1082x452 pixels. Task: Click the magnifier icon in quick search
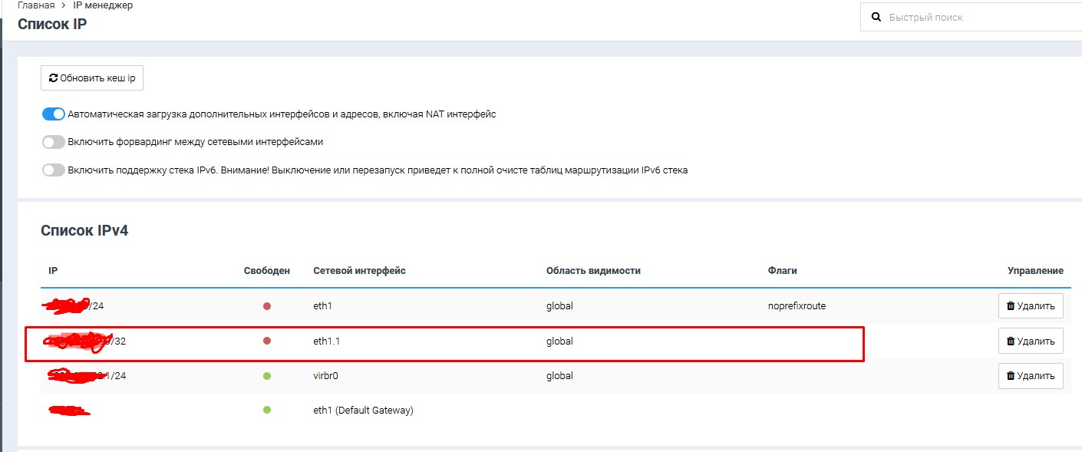(876, 17)
